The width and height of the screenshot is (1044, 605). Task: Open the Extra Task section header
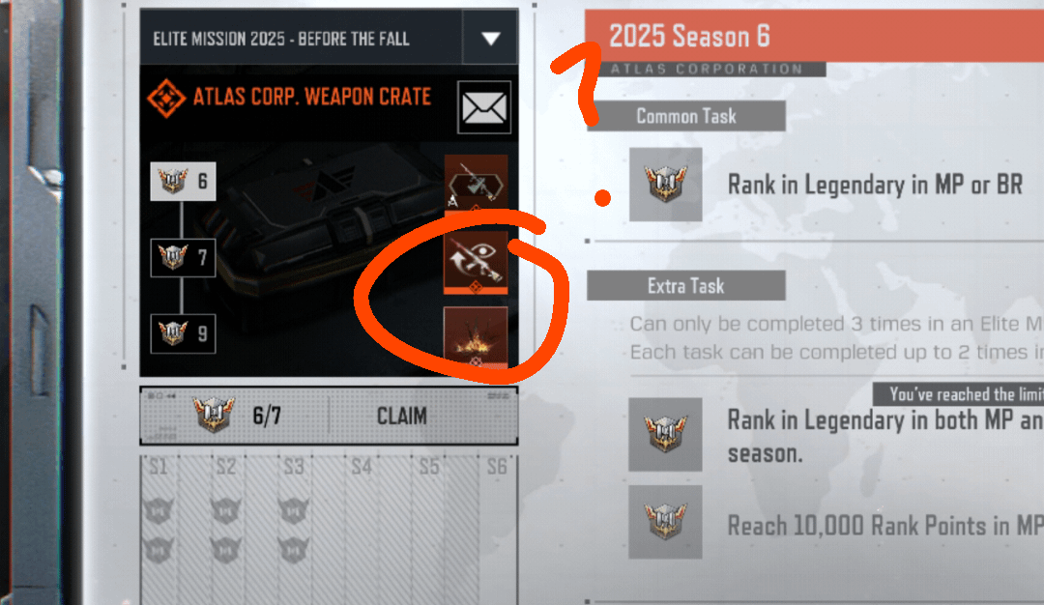click(x=685, y=286)
